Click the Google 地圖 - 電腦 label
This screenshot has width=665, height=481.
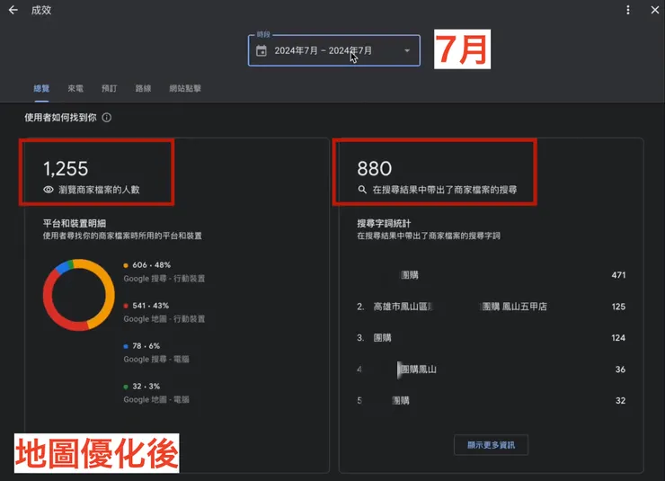click(156, 399)
